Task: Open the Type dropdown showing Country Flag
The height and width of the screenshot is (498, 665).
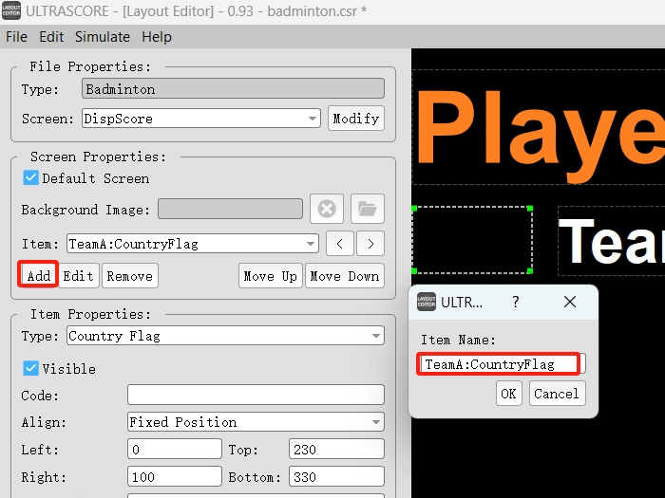Action: [225, 336]
